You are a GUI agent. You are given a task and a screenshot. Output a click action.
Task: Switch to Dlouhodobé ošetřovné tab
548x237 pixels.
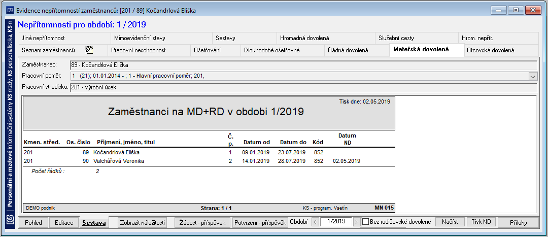282,50
